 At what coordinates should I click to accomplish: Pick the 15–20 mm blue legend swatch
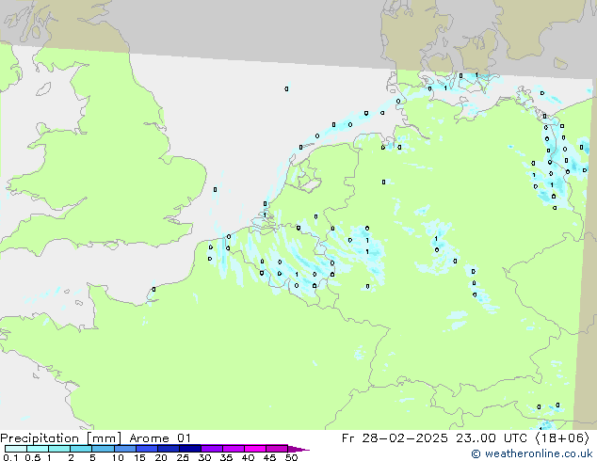(147, 449)
